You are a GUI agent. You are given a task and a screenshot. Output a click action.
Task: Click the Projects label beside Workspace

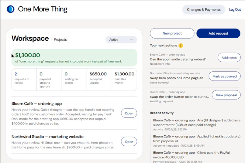(x=60, y=40)
